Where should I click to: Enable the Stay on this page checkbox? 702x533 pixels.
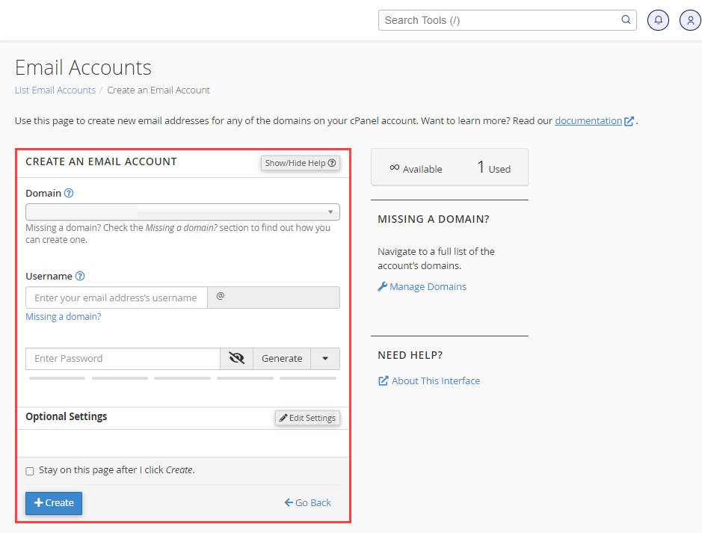pyautogui.click(x=30, y=471)
